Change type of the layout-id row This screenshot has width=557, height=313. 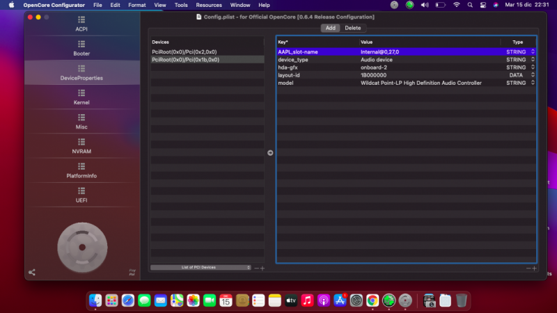(x=533, y=75)
